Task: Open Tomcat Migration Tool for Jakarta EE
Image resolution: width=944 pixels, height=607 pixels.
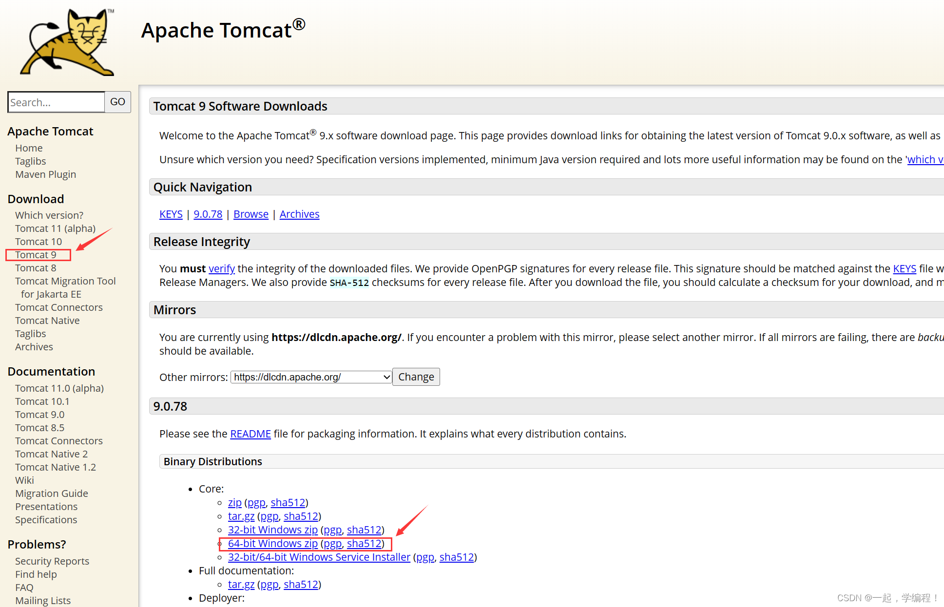Action: pos(65,287)
